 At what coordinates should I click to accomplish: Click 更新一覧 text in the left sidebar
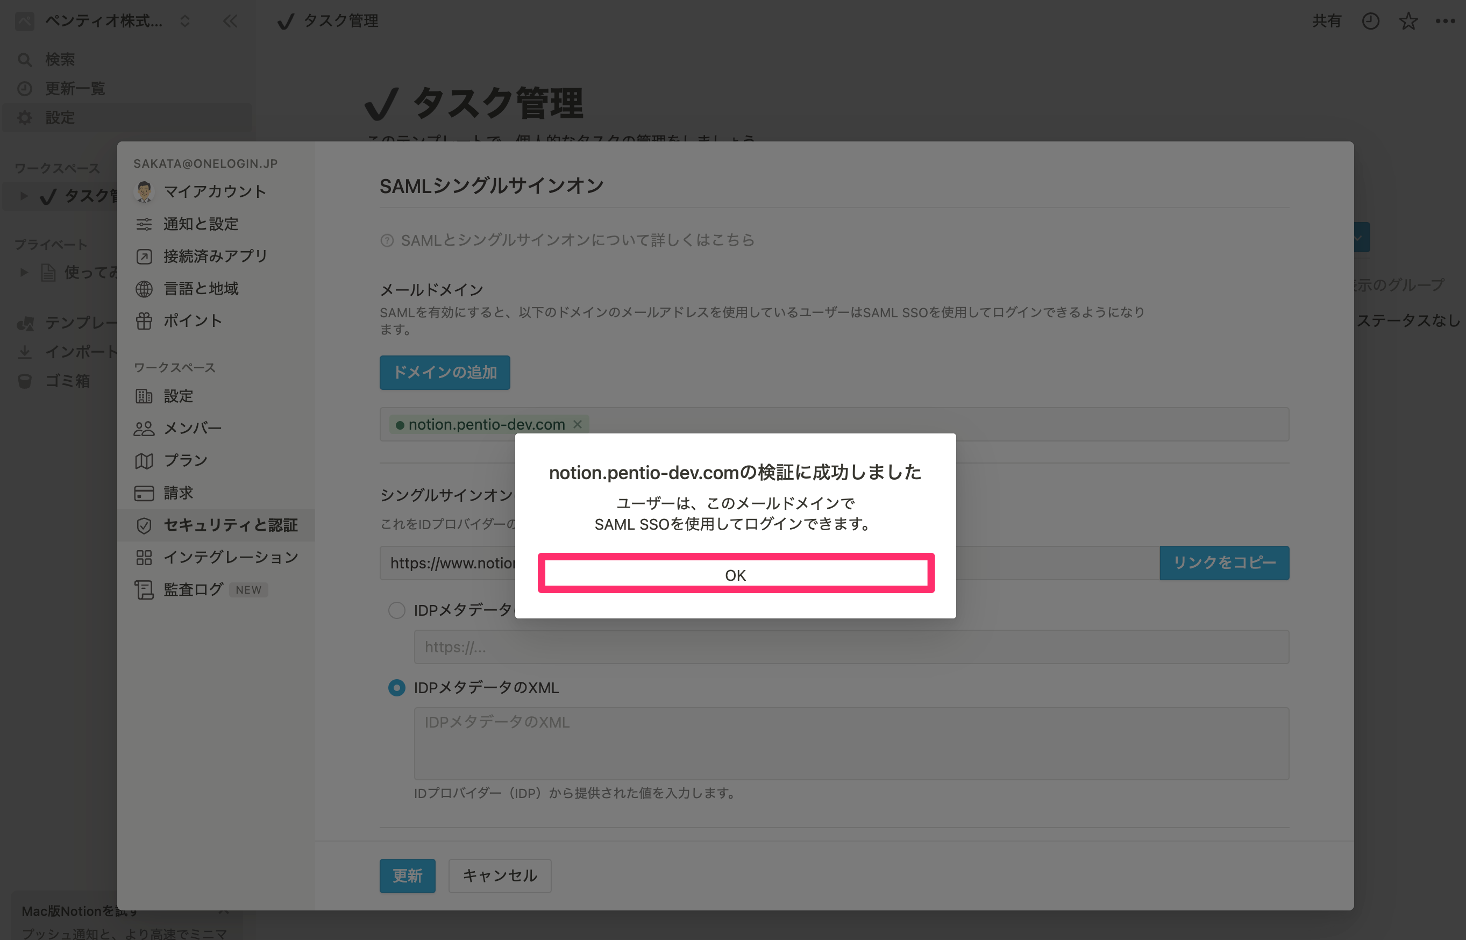(75, 89)
